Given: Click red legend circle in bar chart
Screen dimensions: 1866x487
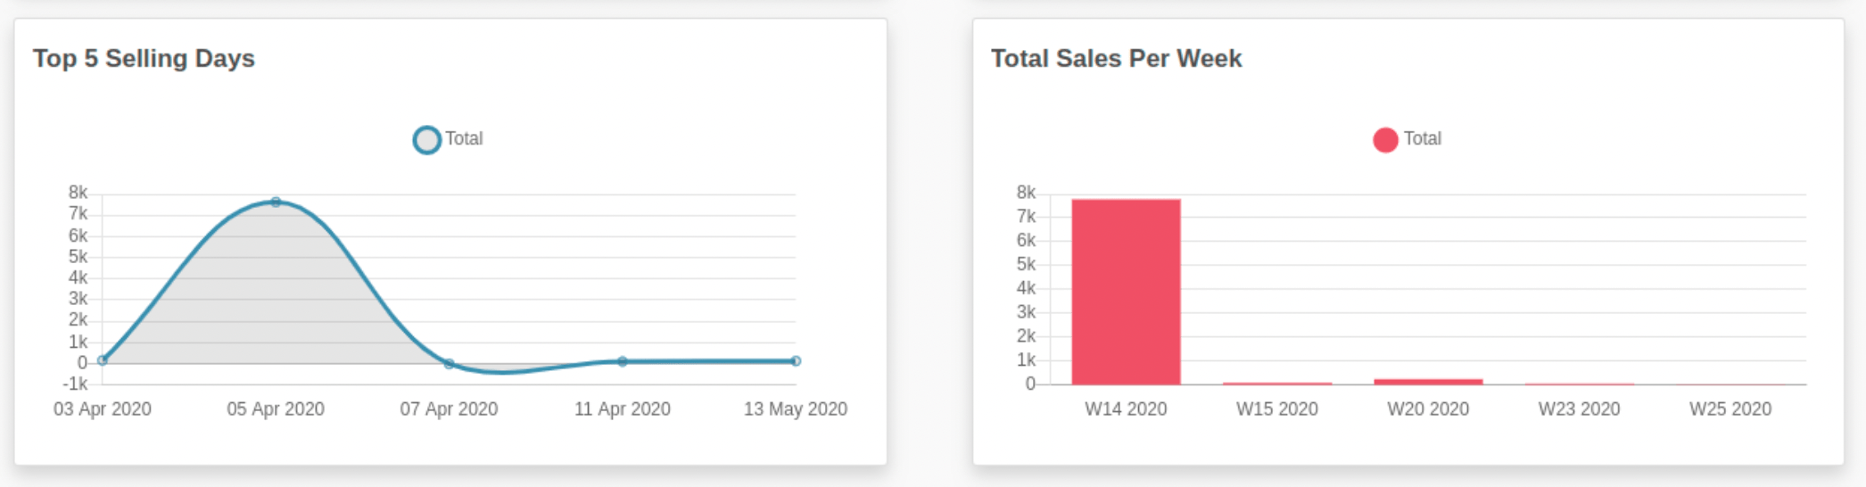Looking at the screenshot, I should [x=1385, y=140].
